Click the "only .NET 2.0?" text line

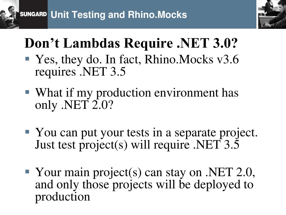pos(74,106)
